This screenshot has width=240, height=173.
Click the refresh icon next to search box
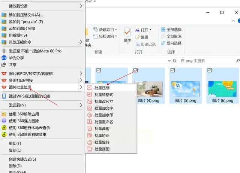[x=174, y=61]
